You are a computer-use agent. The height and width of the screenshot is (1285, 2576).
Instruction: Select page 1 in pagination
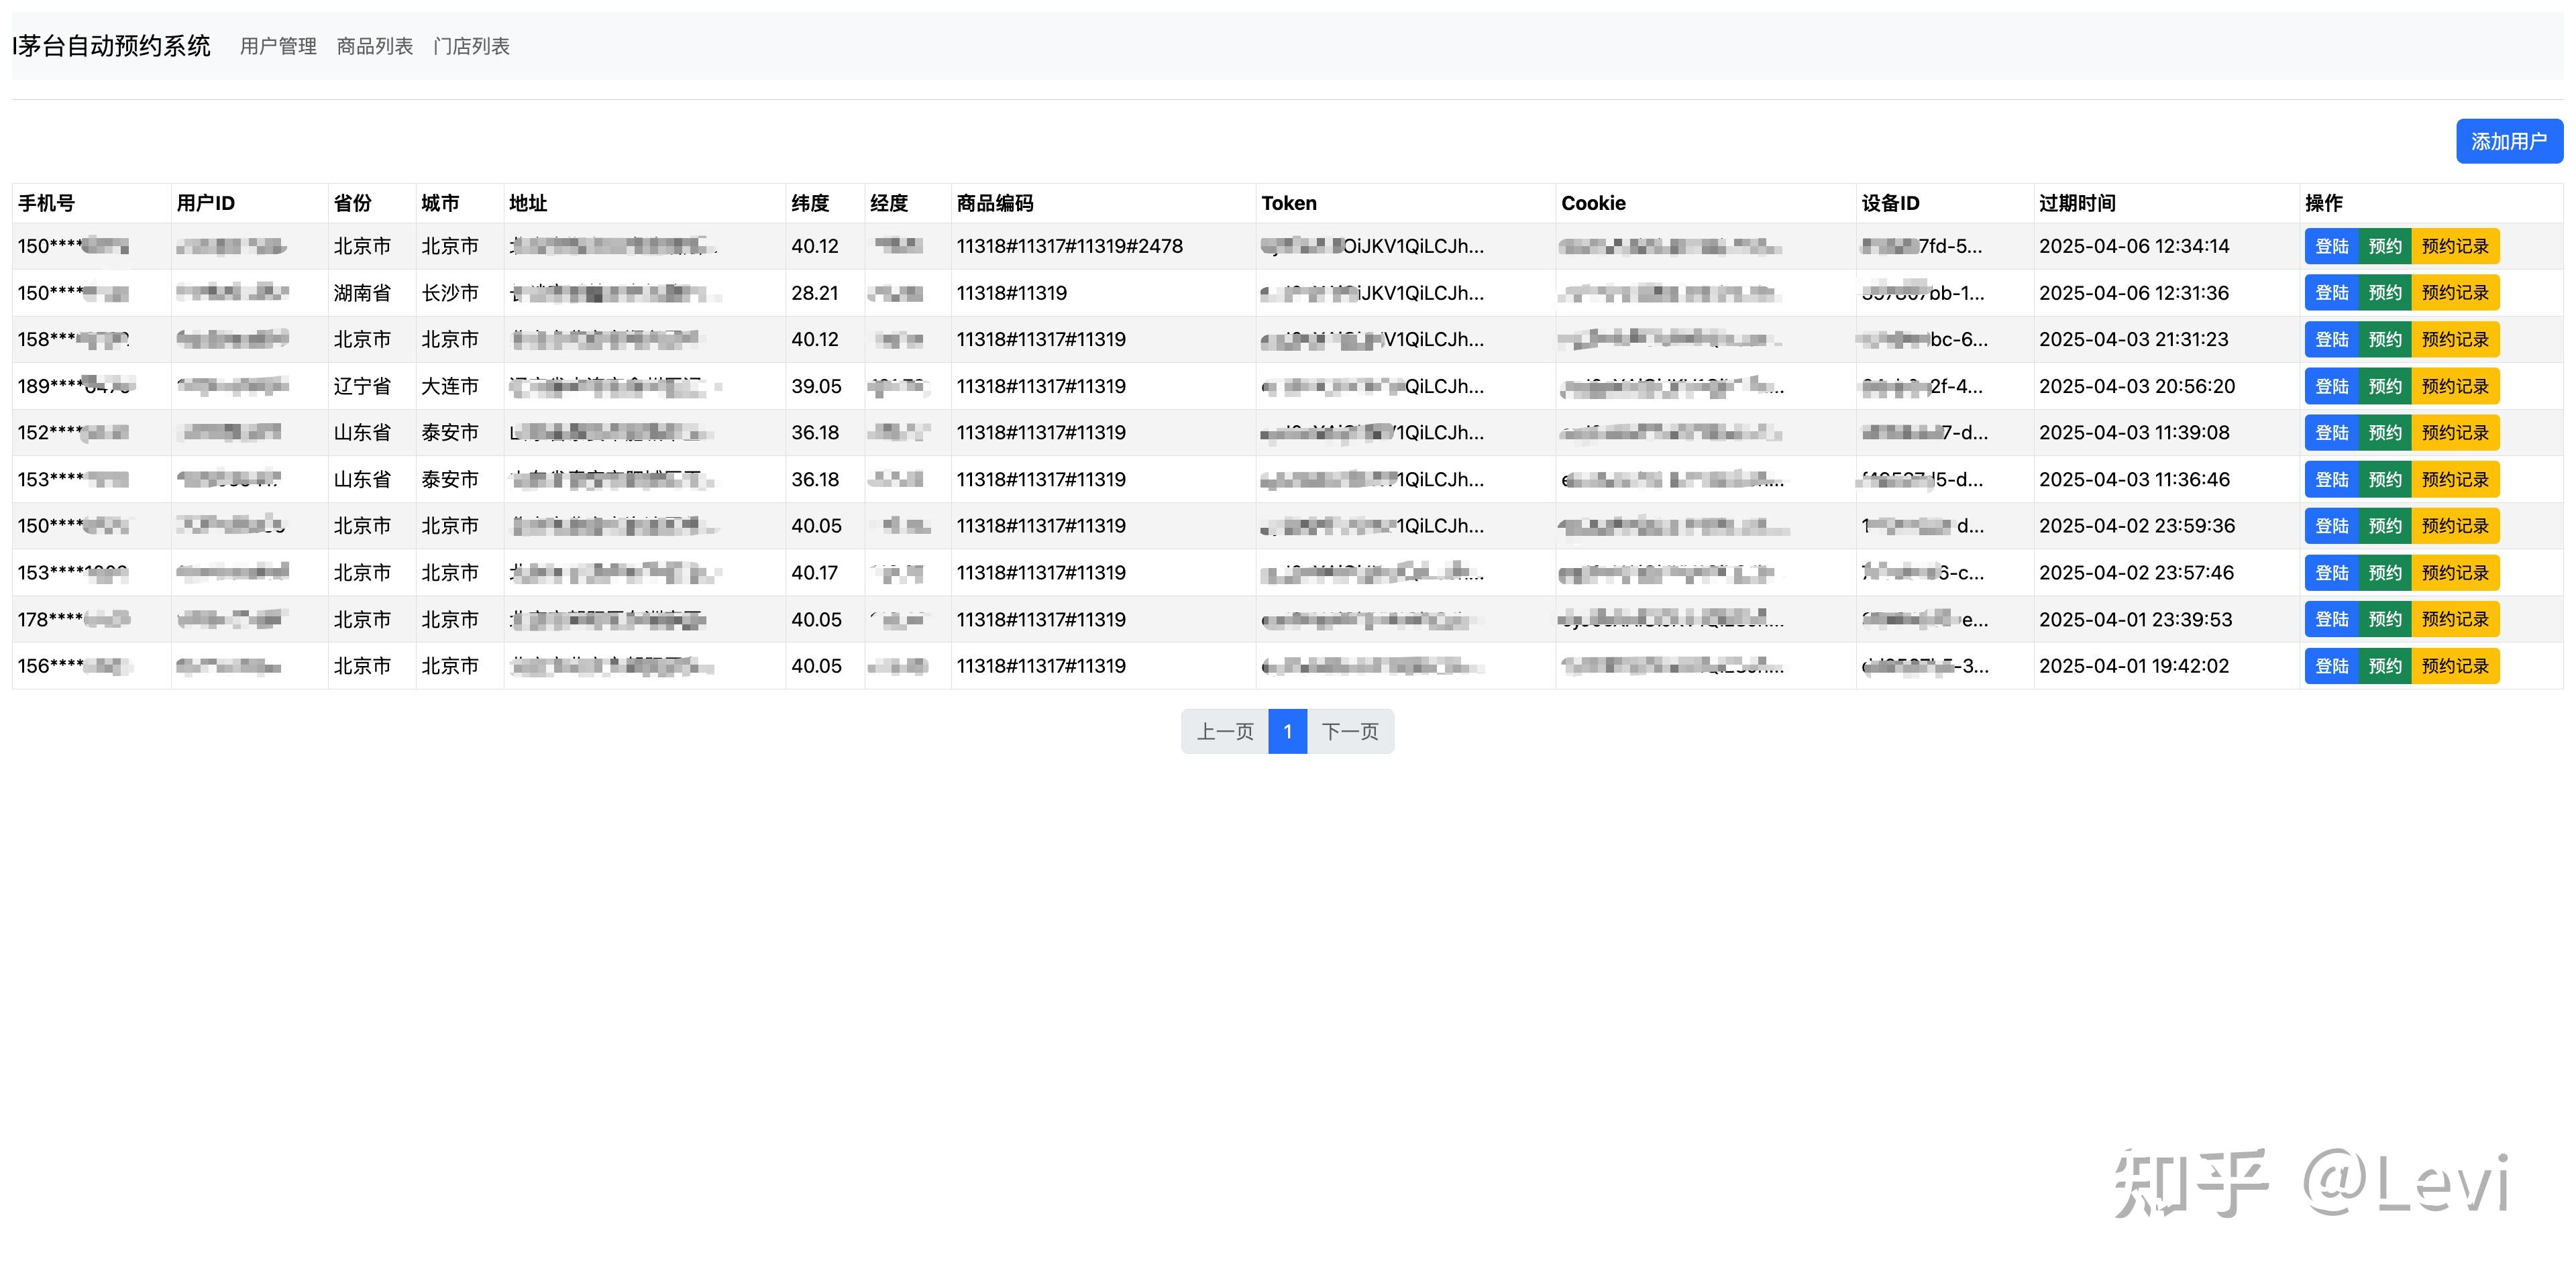pos(1287,731)
